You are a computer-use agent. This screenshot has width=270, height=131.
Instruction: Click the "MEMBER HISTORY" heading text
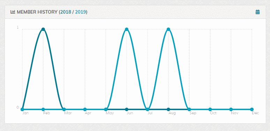[37, 12]
